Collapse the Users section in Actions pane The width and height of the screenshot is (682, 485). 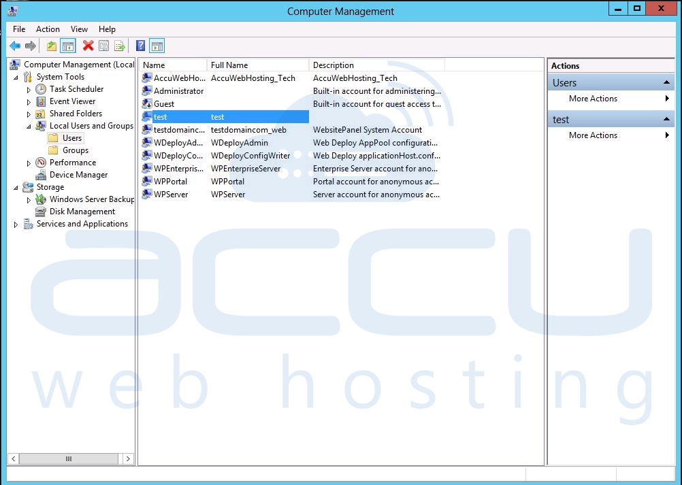pyautogui.click(x=666, y=82)
